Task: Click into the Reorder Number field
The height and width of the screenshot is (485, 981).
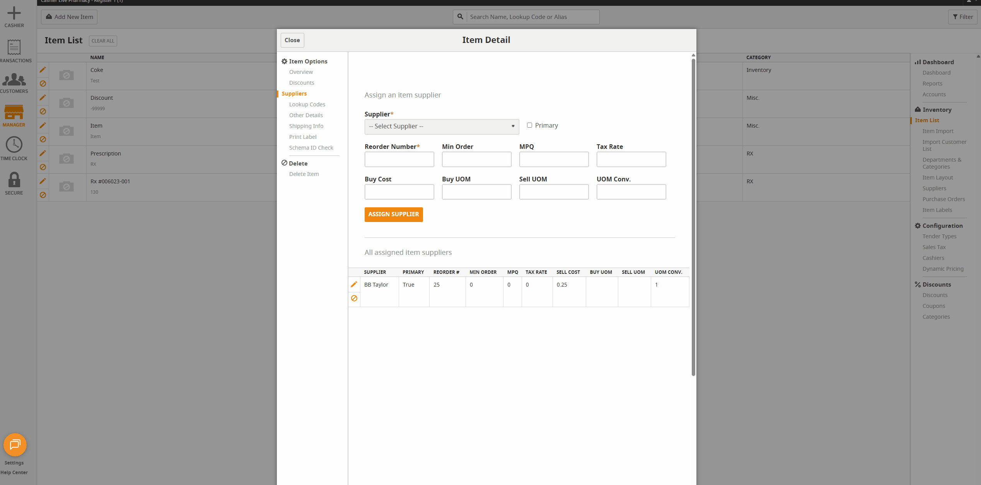Action: click(399, 159)
